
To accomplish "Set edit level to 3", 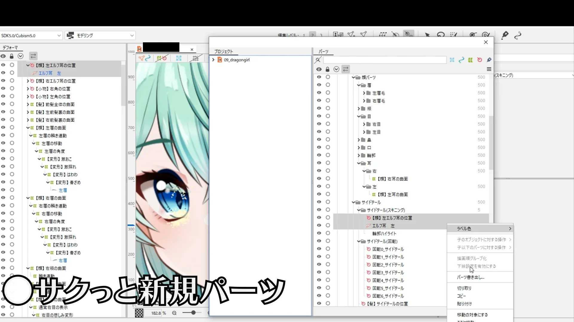I will [x=321, y=35].
